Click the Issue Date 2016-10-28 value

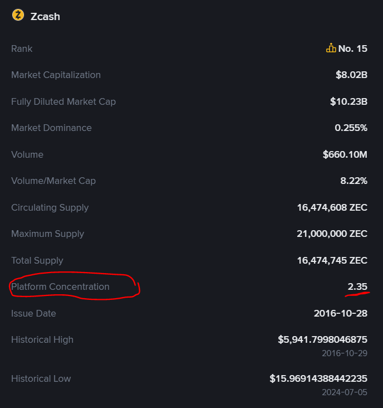[340, 313]
